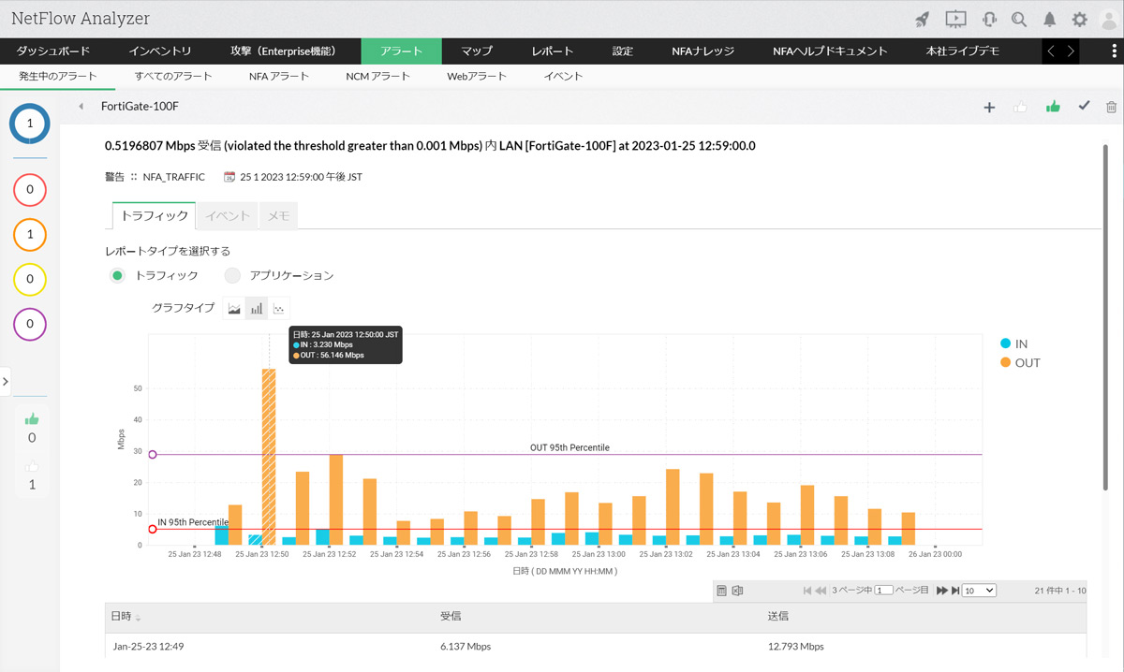1124x672 pixels.
Task: Switch to すべてのアラート subtab
Action: pyautogui.click(x=173, y=77)
